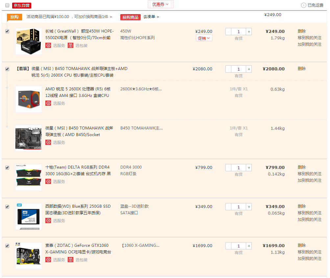Delete the GreatWall power supply from cart
The height and width of the screenshot is (278, 330).
click(x=302, y=31)
